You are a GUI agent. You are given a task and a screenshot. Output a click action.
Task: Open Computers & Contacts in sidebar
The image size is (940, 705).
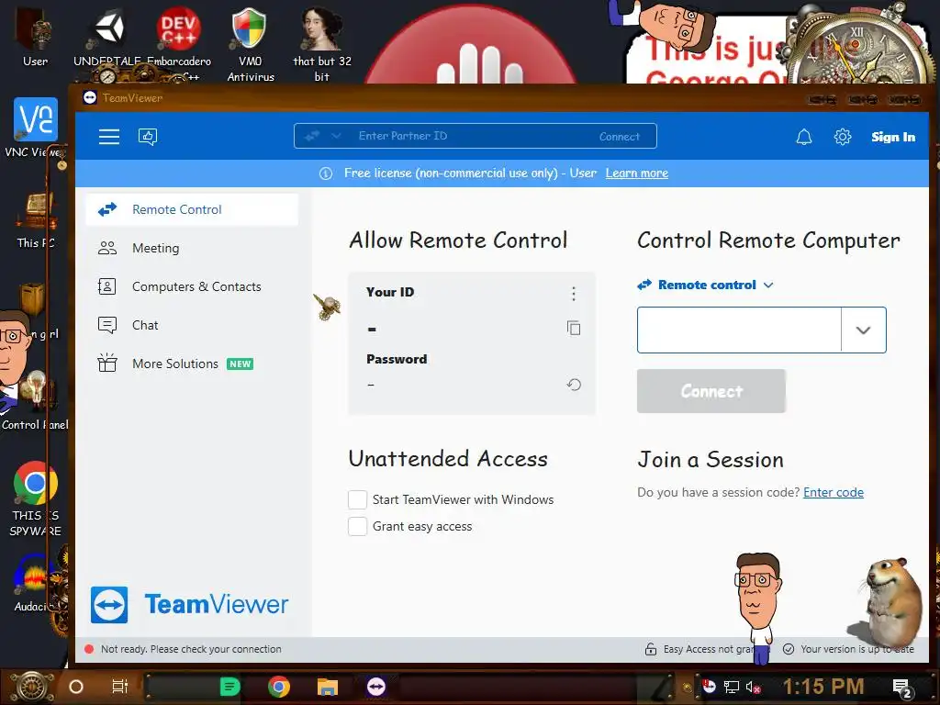click(x=192, y=286)
